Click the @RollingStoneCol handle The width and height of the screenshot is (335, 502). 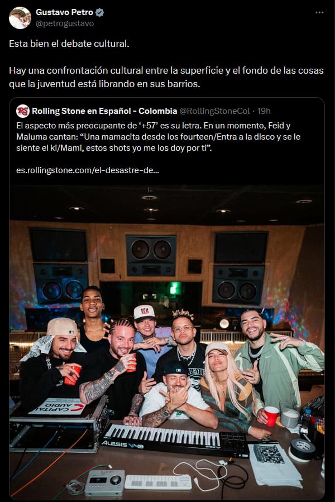214,111
